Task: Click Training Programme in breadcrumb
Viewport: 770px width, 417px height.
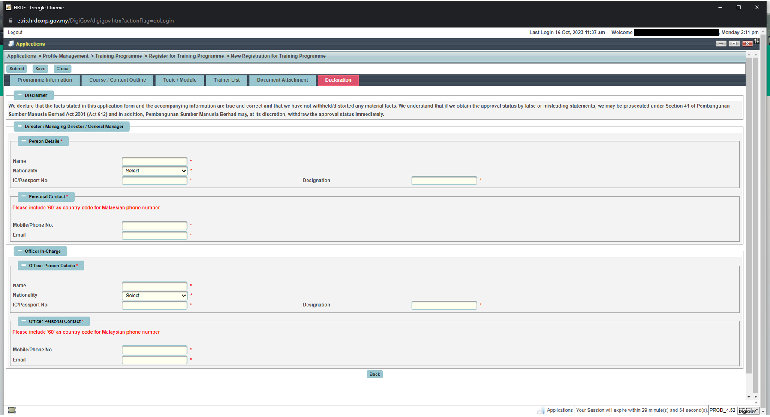Action: pos(119,56)
